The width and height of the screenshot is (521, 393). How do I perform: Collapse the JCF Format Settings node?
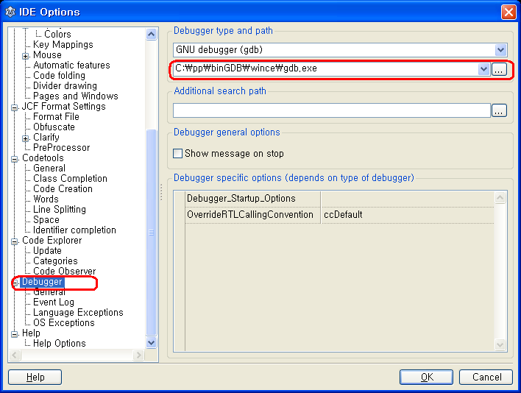point(14,107)
